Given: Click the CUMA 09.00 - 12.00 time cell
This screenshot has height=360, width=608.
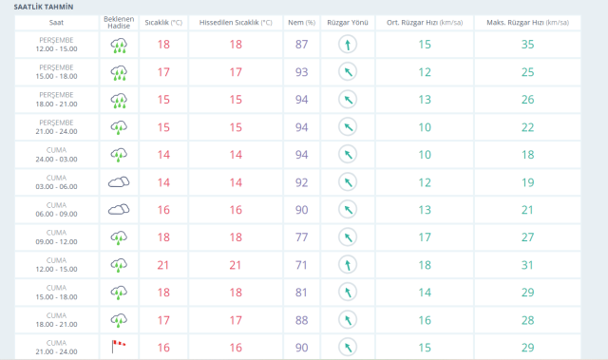Looking at the screenshot, I should [x=56, y=237].
